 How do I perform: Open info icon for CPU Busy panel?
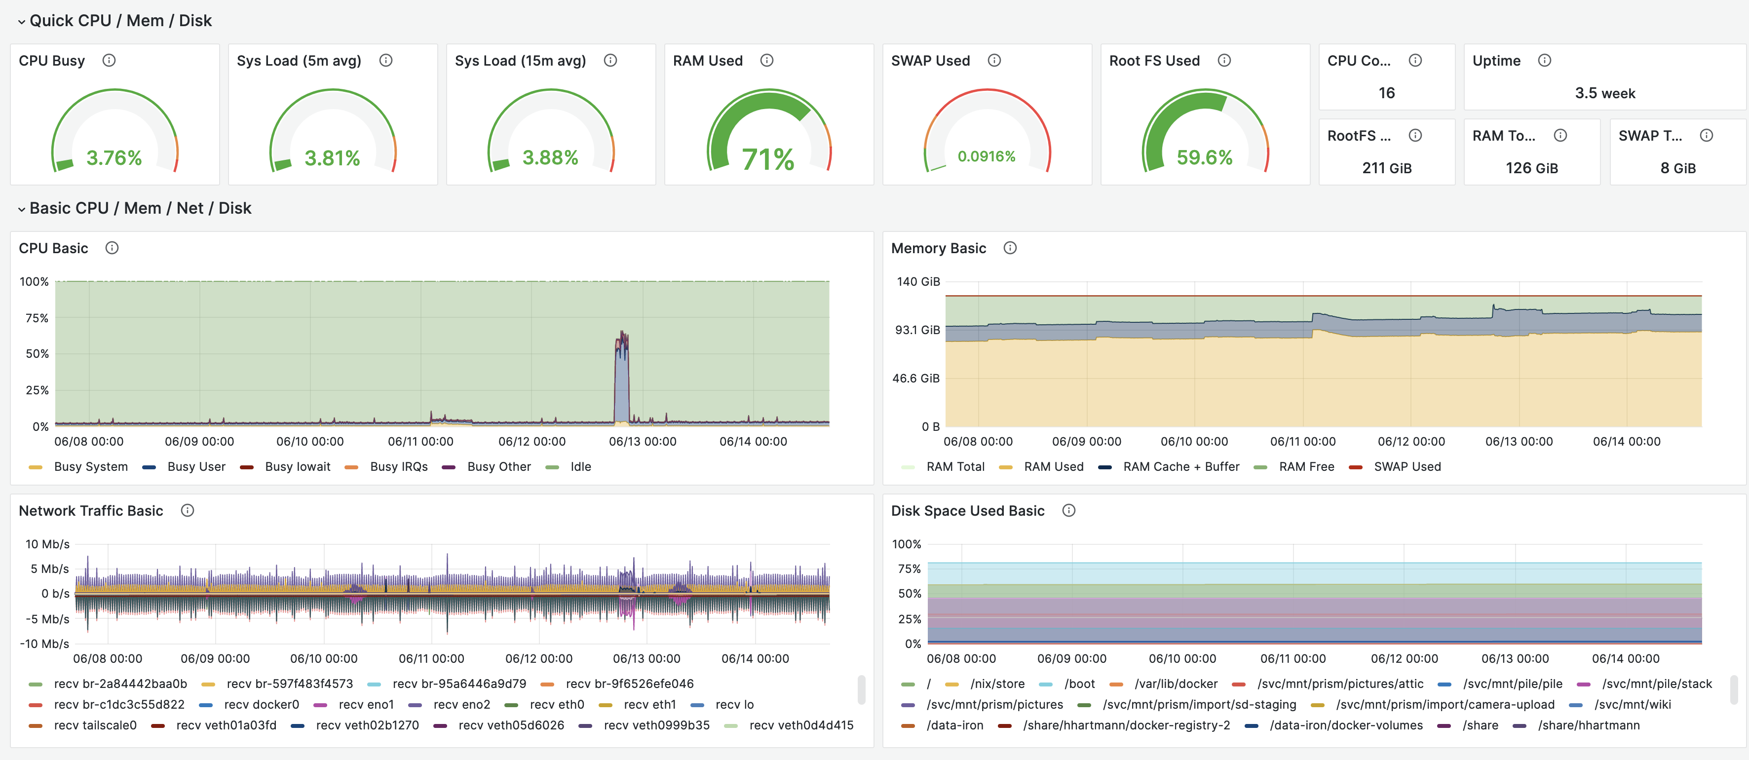tap(109, 60)
